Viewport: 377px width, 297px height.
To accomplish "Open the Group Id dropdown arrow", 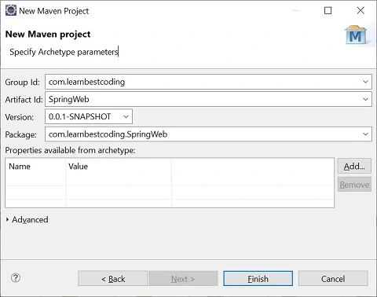I will pyautogui.click(x=365, y=82).
